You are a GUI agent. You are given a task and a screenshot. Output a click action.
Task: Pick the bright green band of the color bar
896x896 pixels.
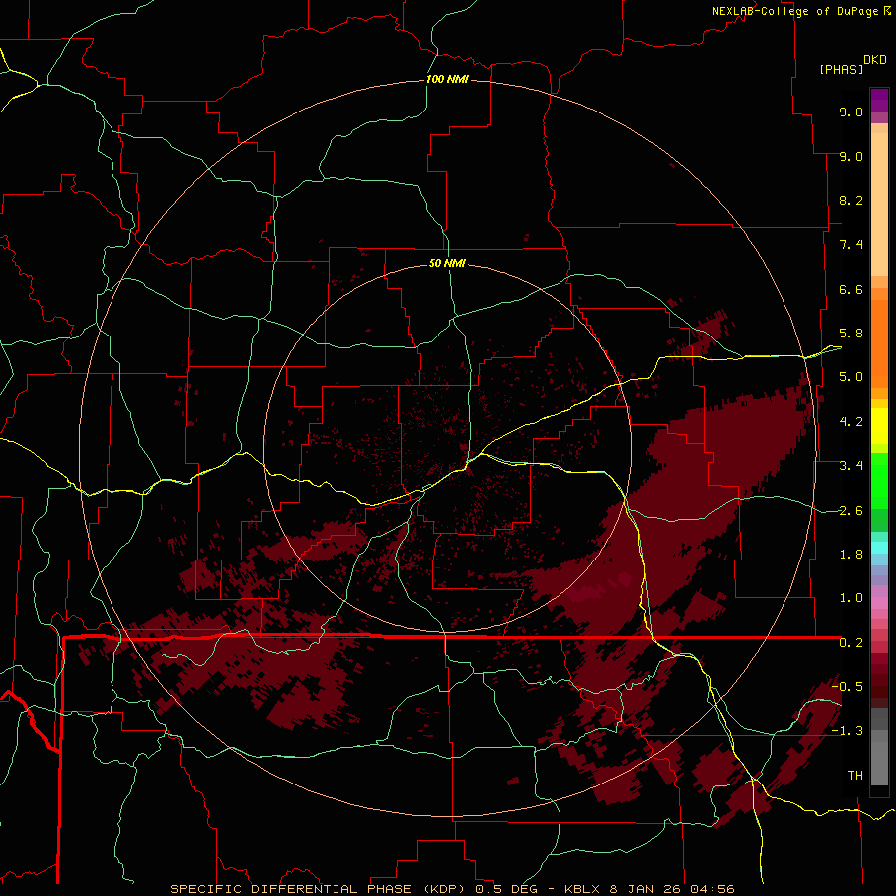click(879, 480)
